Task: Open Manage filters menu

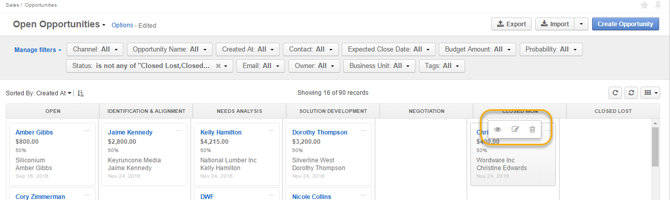Action: [38, 50]
